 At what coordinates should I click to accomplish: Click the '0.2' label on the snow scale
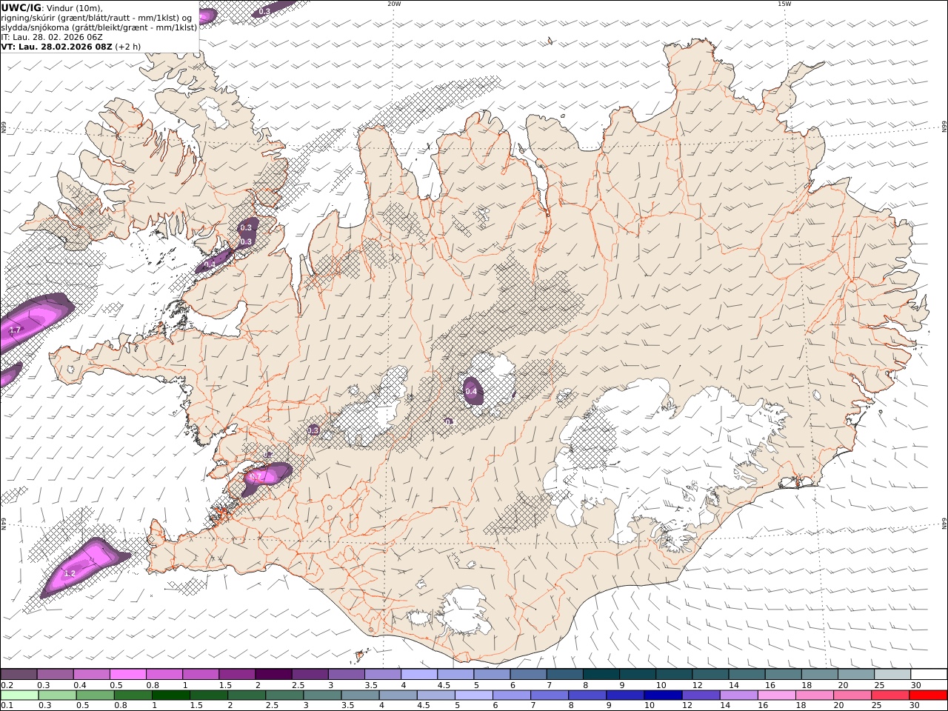click(x=7, y=685)
